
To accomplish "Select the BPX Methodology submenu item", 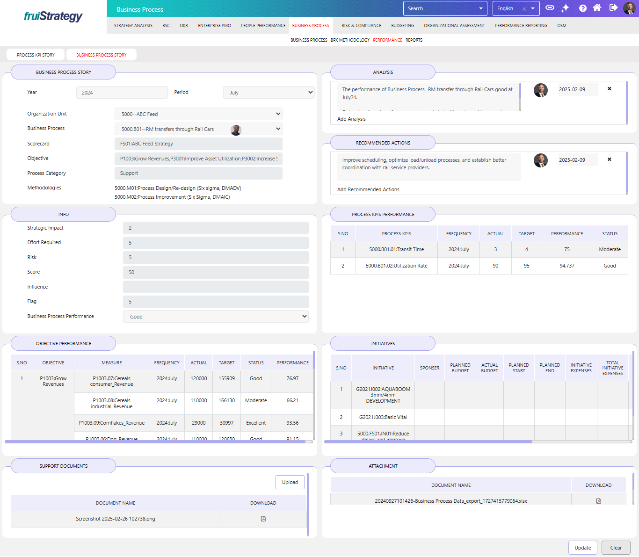I will (350, 40).
